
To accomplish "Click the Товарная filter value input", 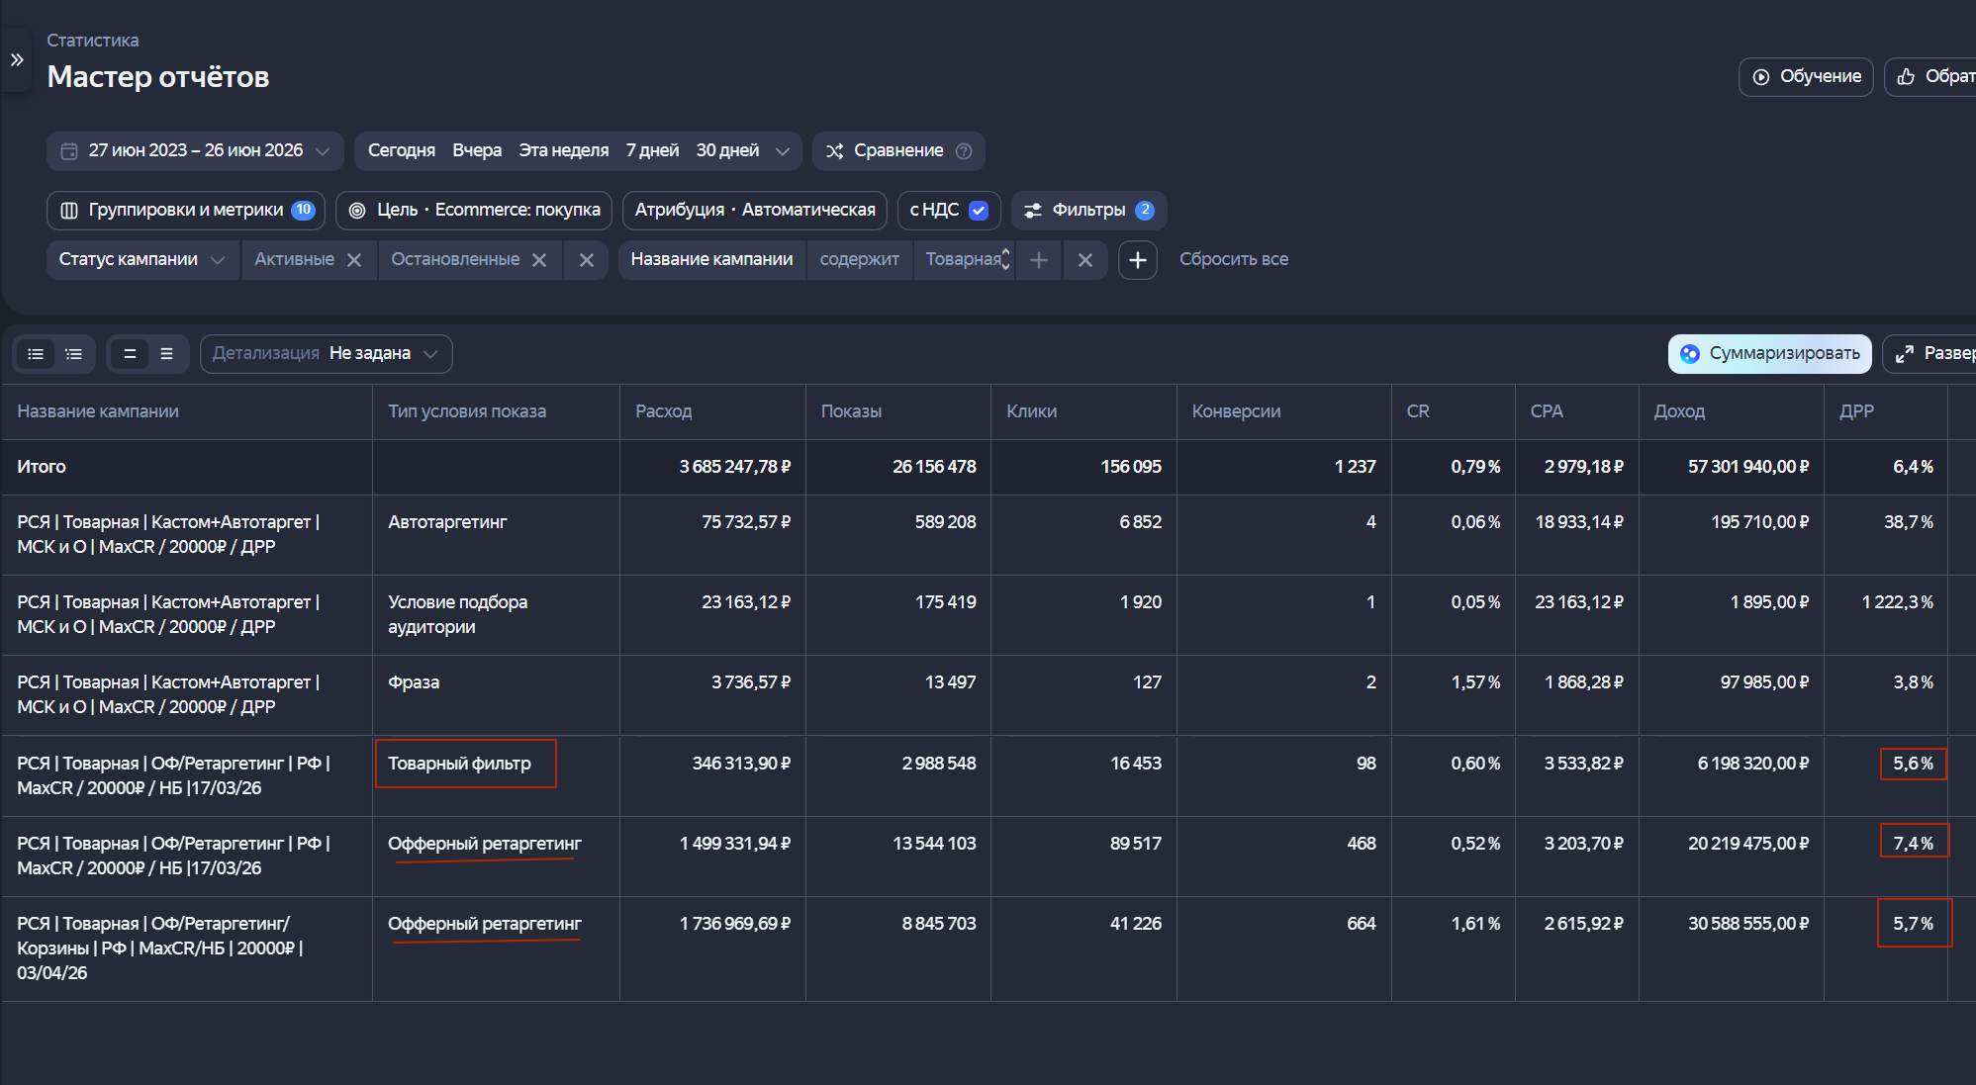I will click(963, 259).
